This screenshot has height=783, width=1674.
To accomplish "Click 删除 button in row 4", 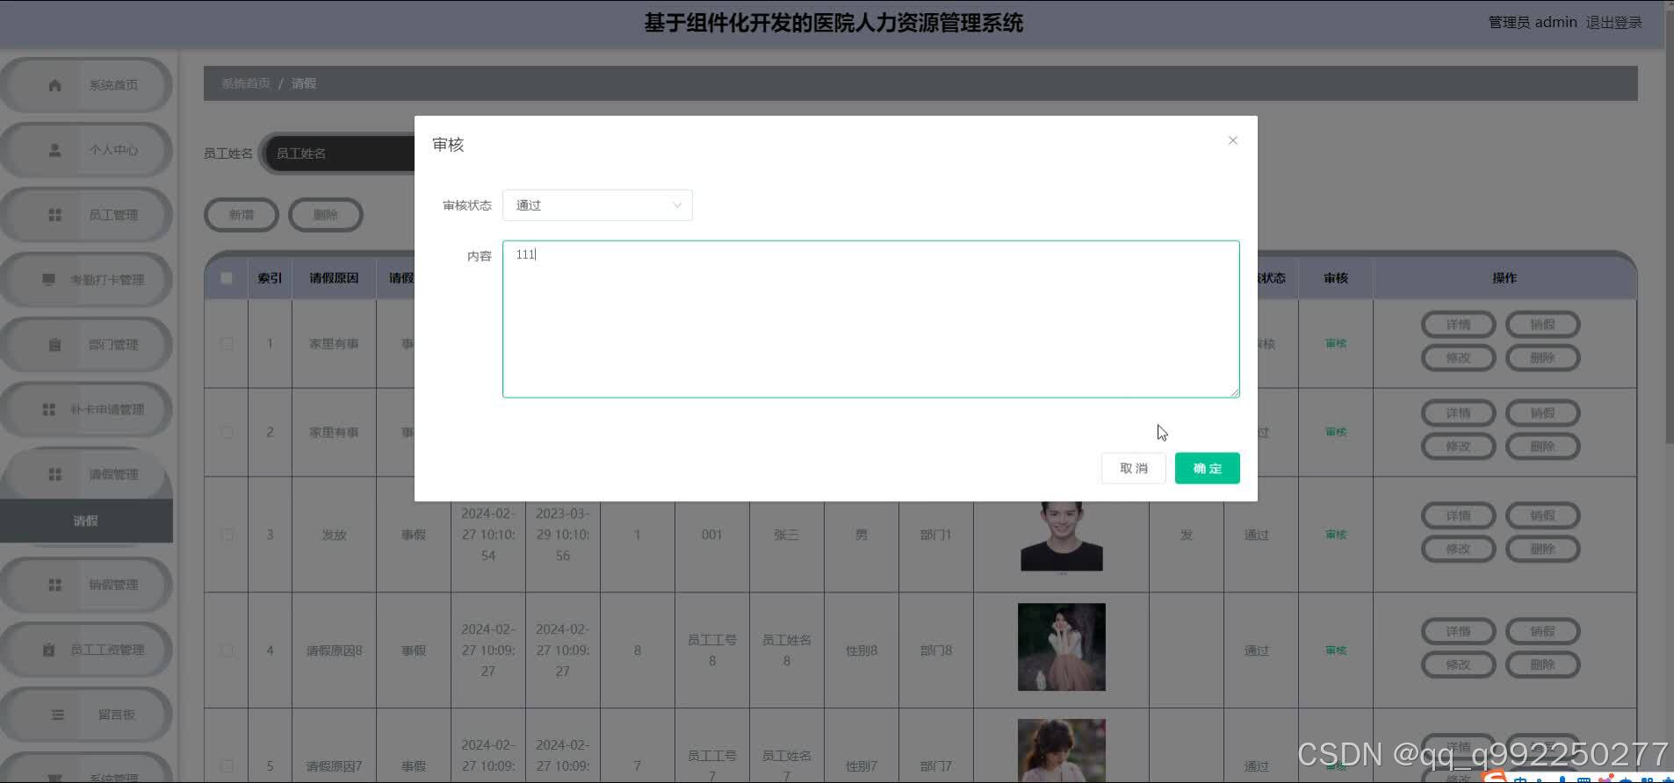I will pos(1542,665).
